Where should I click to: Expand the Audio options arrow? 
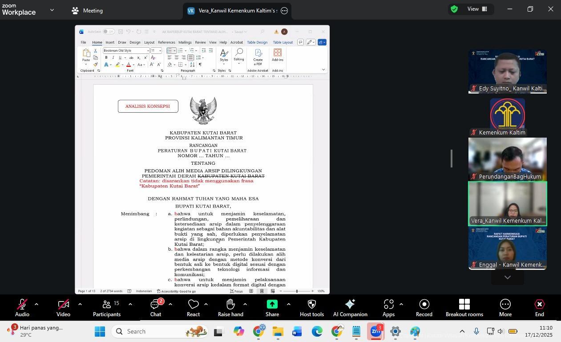tap(36, 305)
